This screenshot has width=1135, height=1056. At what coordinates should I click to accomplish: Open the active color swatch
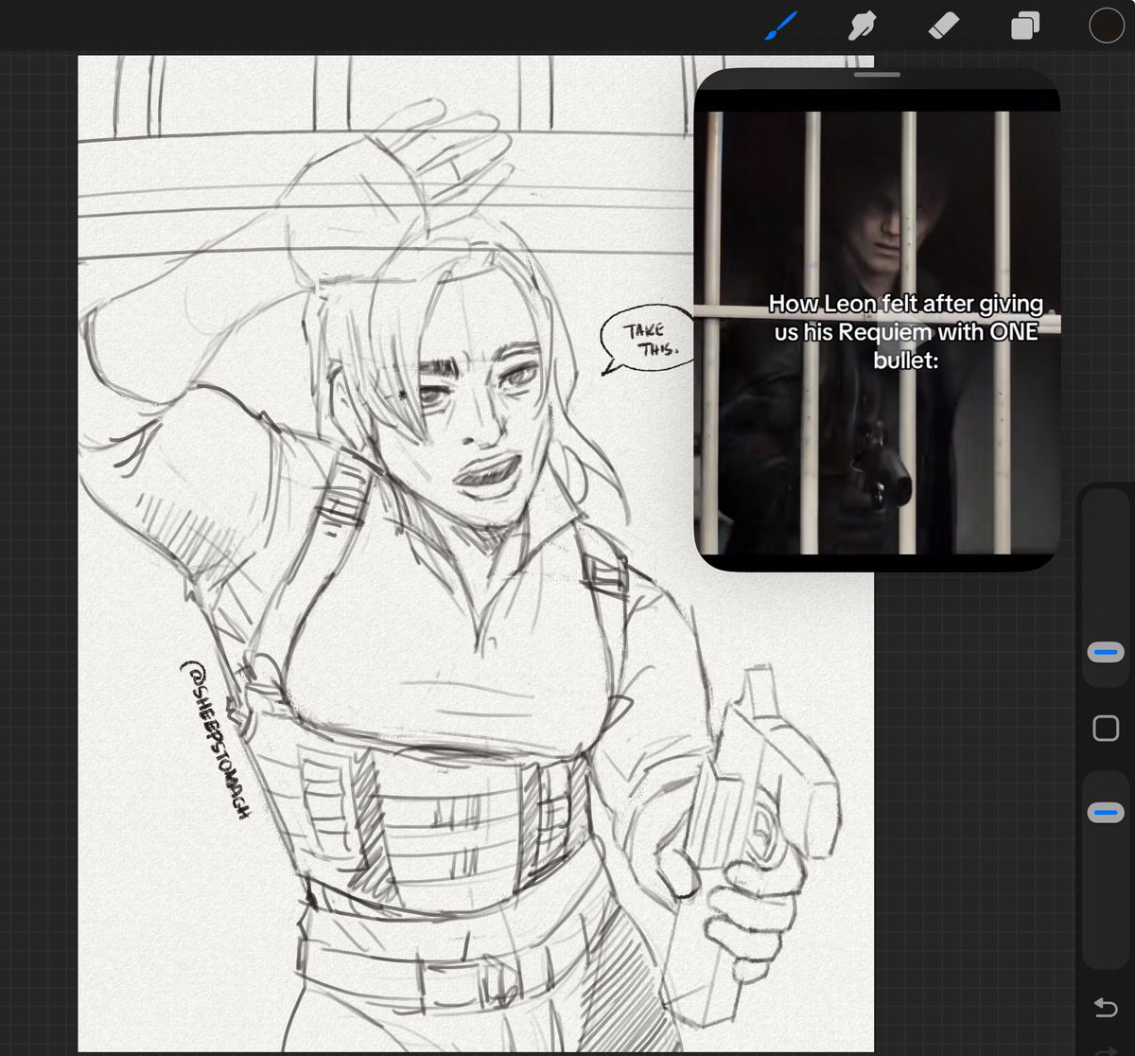tap(1106, 26)
